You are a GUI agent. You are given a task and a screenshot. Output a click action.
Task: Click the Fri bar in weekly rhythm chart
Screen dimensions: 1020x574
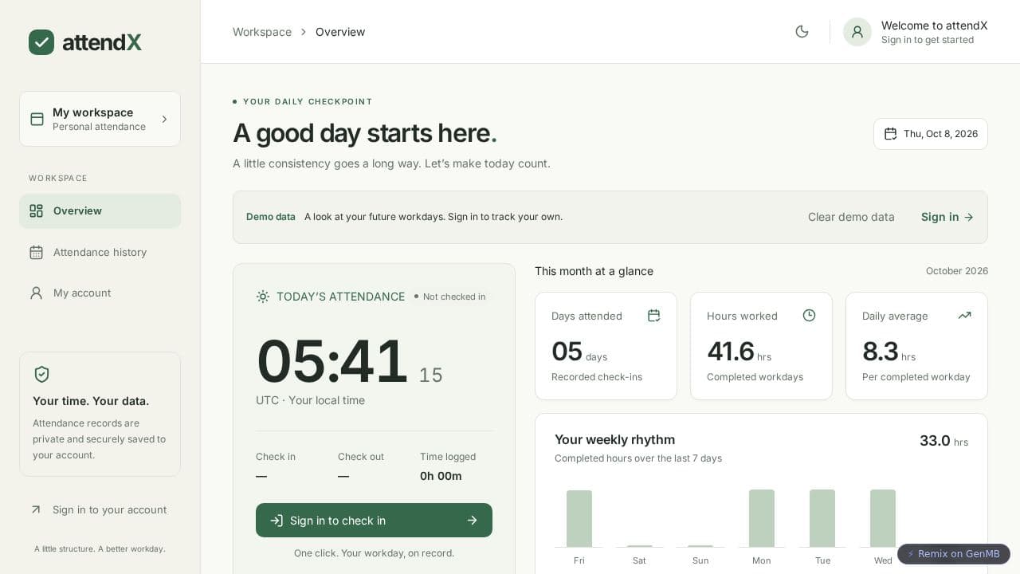click(579, 519)
